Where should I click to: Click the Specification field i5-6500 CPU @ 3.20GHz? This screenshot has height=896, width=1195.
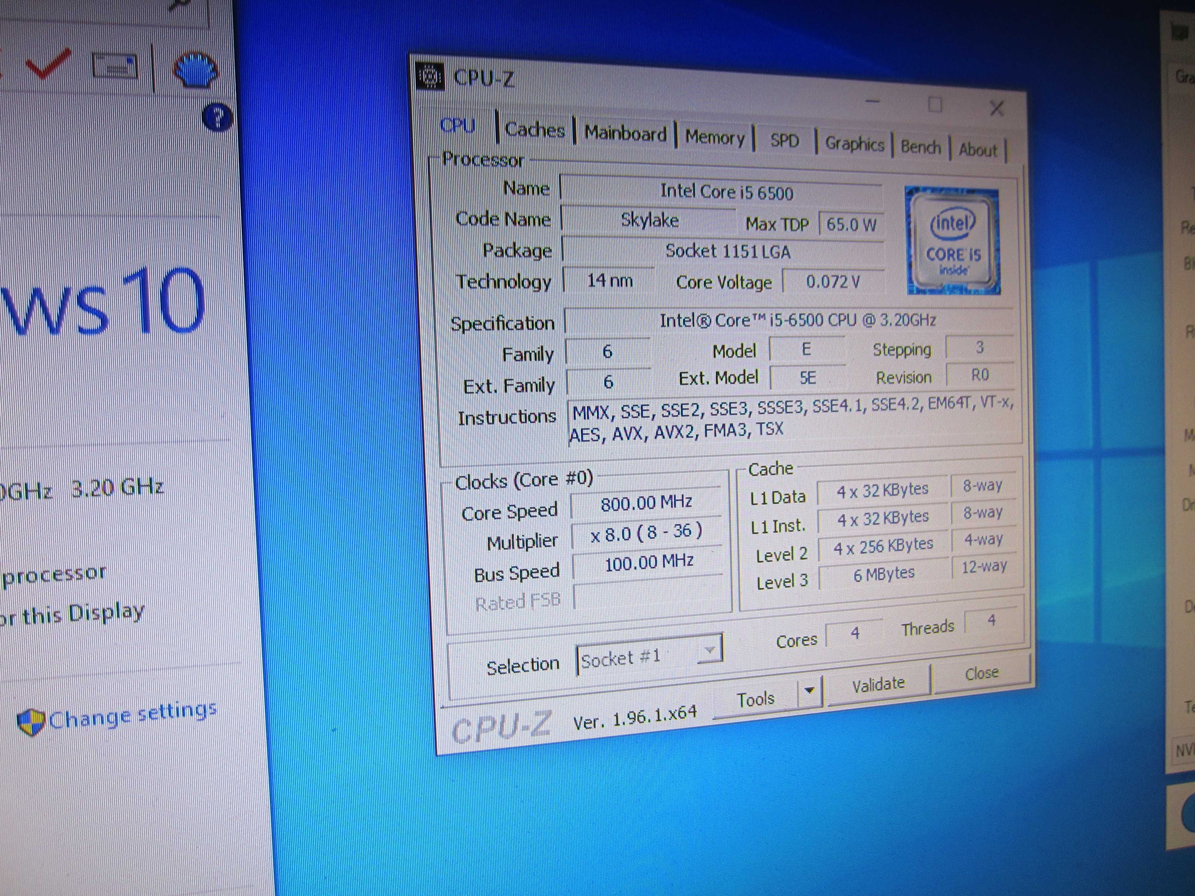point(789,320)
